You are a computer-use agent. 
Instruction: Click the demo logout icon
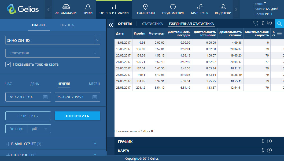click(x=266, y=4)
